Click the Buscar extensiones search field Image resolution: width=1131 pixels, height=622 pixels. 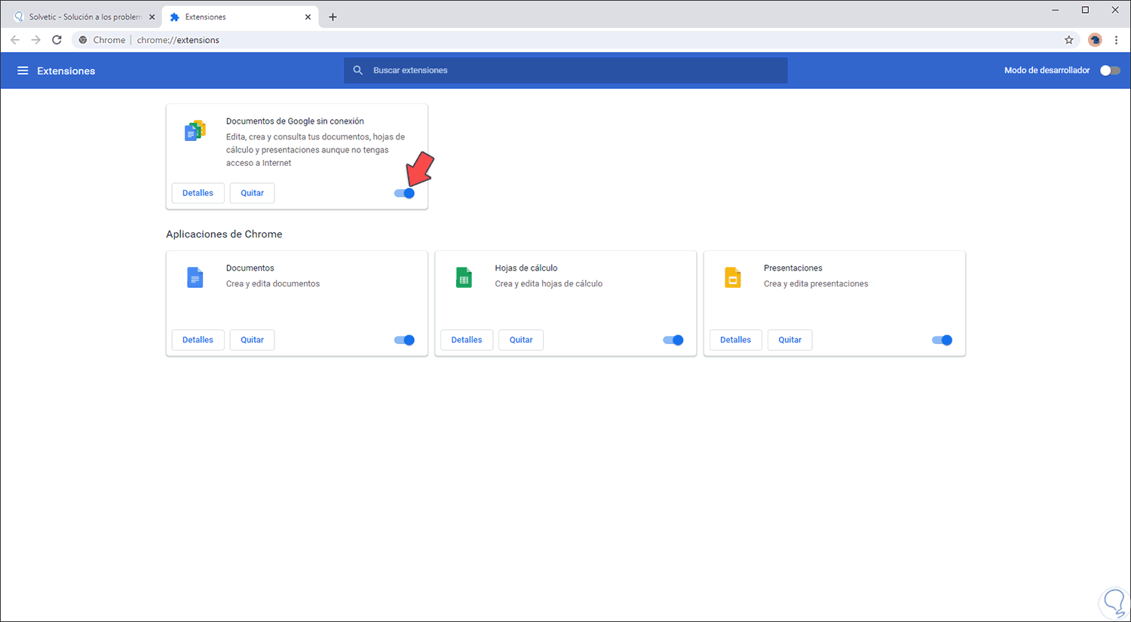565,70
